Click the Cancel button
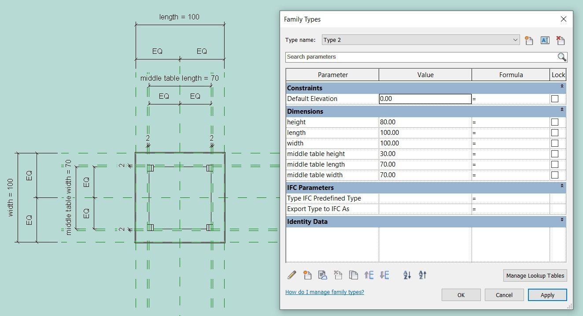 click(x=504, y=295)
